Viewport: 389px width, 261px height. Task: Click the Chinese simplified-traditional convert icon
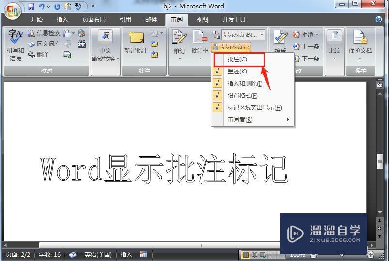[105, 36]
